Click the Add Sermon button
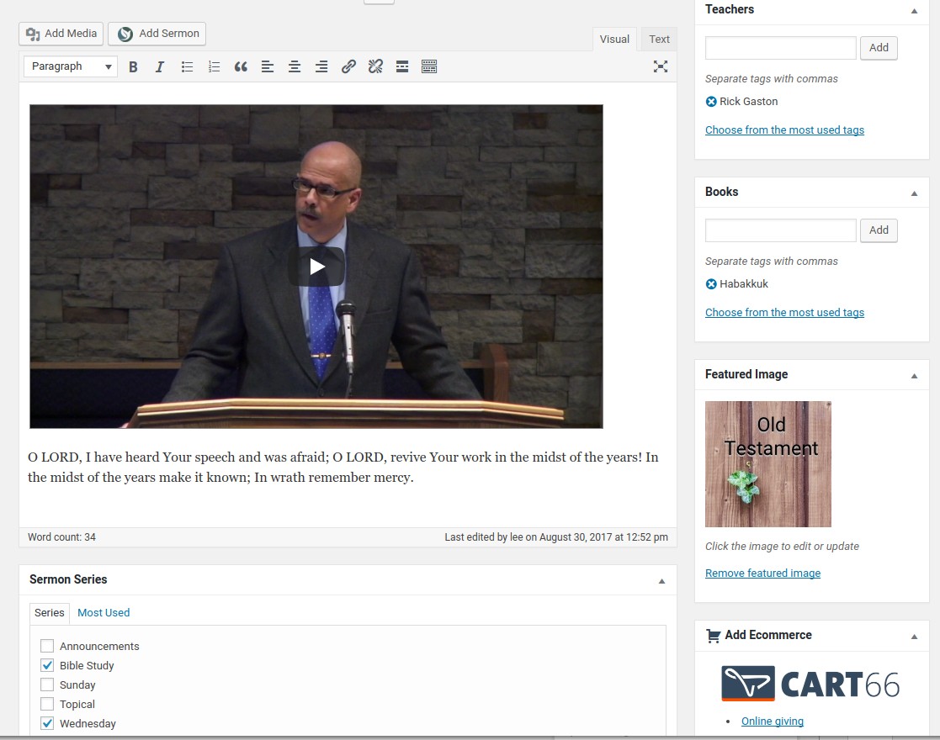 click(157, 34)
